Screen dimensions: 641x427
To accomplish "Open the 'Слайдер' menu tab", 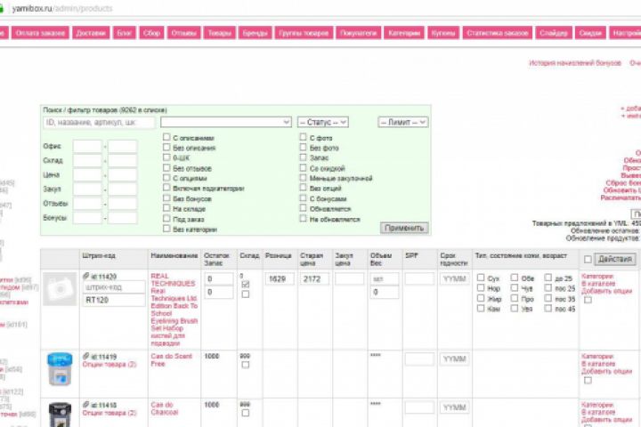I will [x=554, y=33].
